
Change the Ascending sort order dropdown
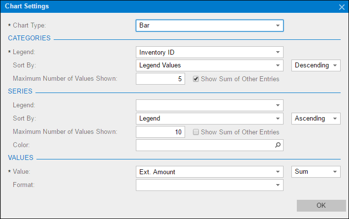(316, 119)
